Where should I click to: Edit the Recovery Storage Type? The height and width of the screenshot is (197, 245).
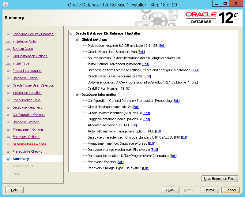point(146,168)
